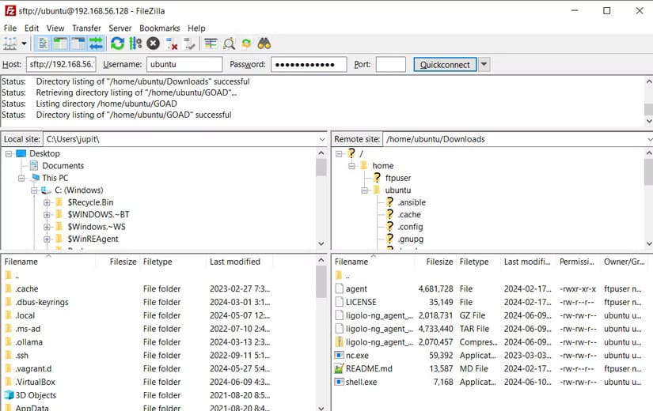653x411 pixels.
Task: Open the Site Manager icon
Action: click(x=10, y=43)
